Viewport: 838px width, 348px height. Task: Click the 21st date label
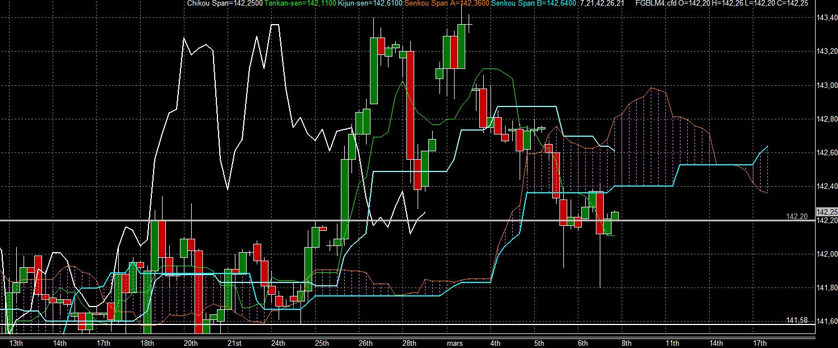click(234, 343)
